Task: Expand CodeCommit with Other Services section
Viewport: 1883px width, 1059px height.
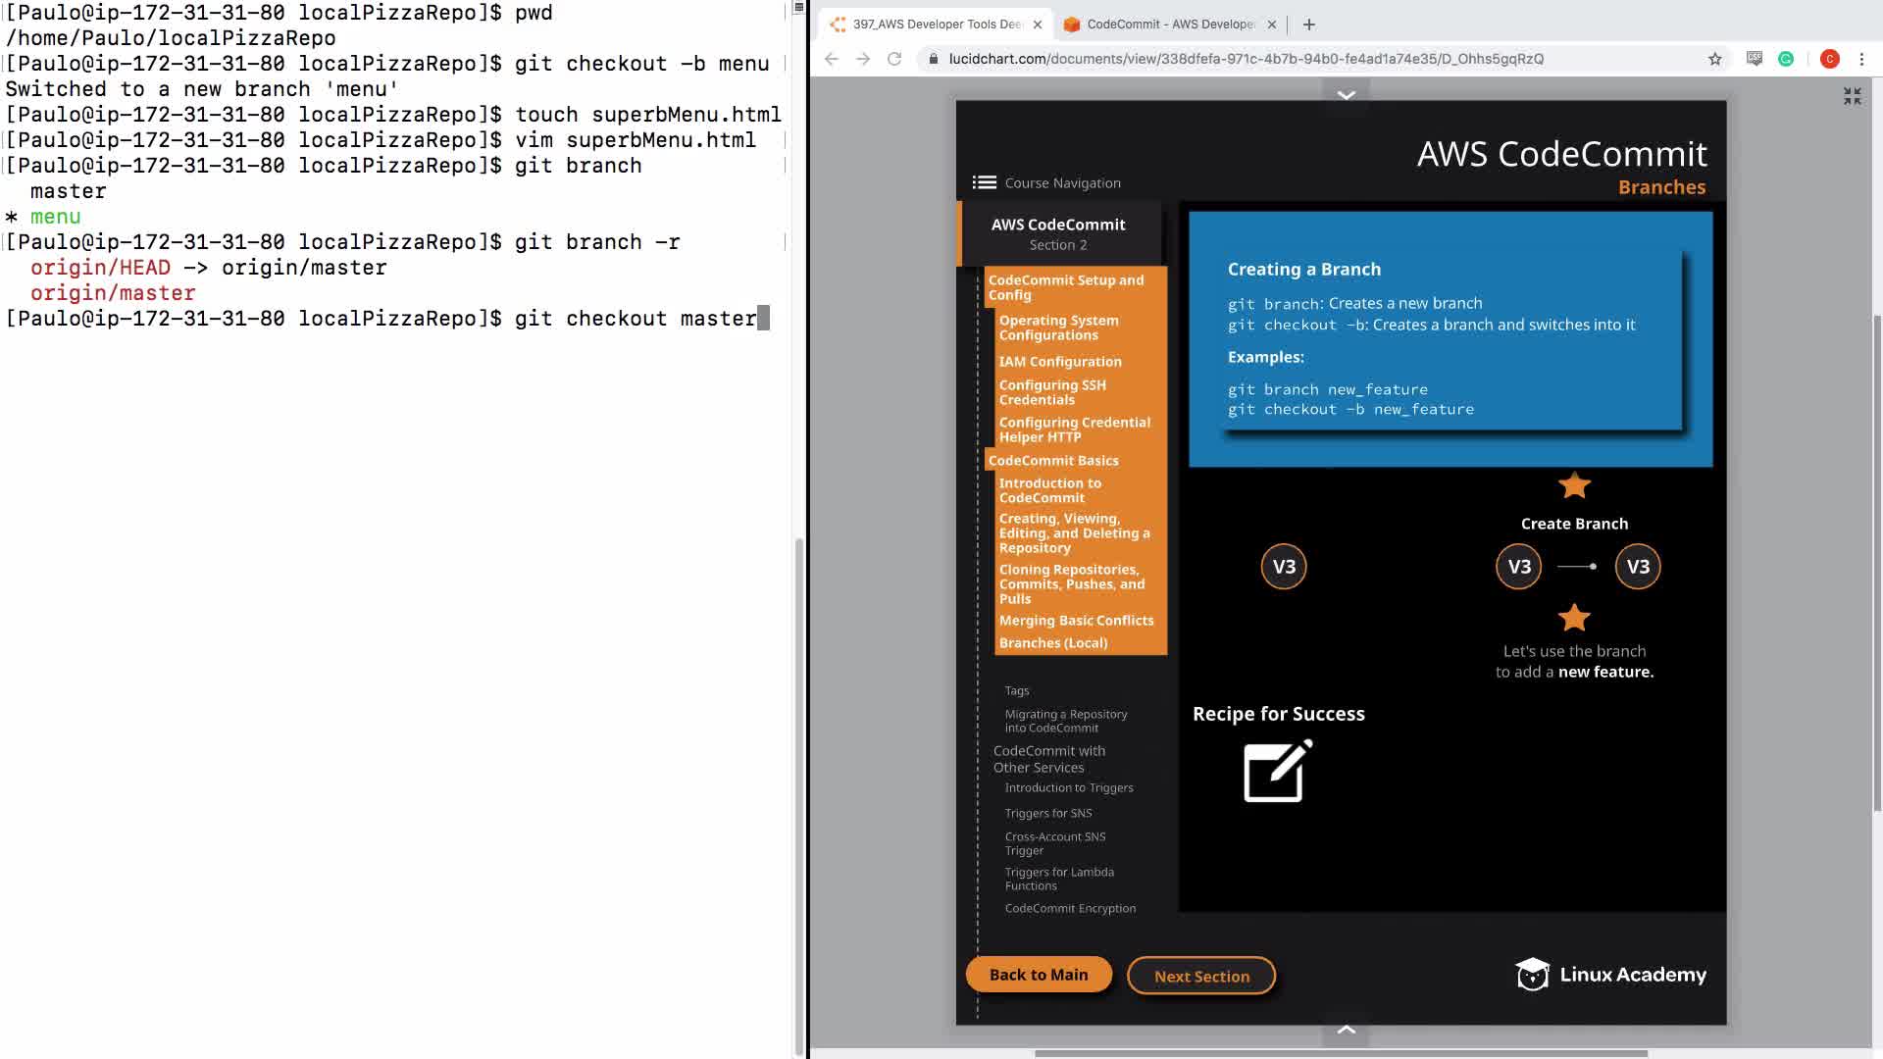Action: 1048,759
